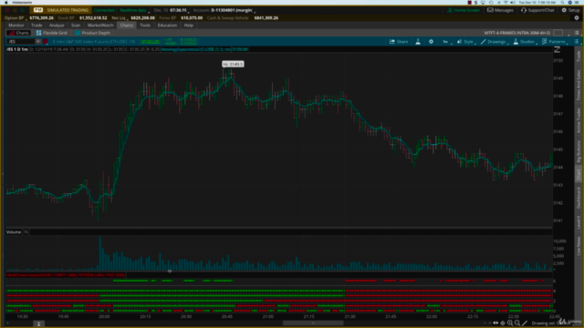The width and height of the screenshot is (584, 328).
Task: Open the Style dropdown
Action: pos(465,42)
